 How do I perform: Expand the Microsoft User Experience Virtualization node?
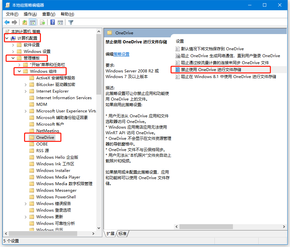click(25, 111)
